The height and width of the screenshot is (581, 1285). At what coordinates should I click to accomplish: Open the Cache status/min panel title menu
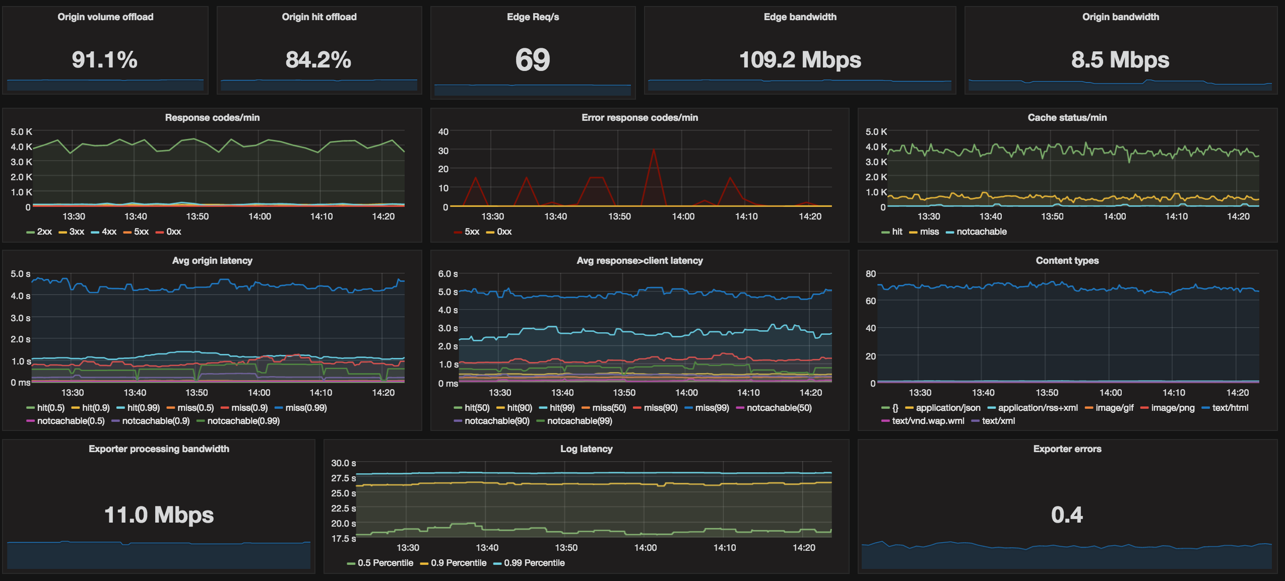click(x=1067, y=117)
